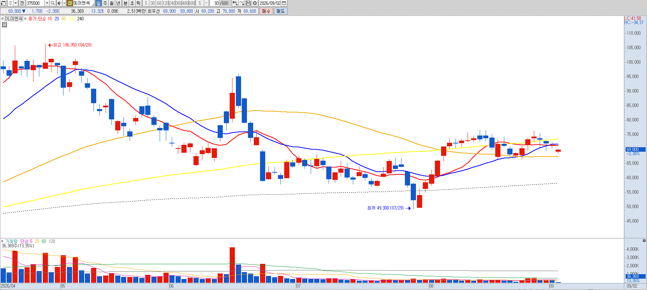Open the calendar date picker icon

[284, 3]
